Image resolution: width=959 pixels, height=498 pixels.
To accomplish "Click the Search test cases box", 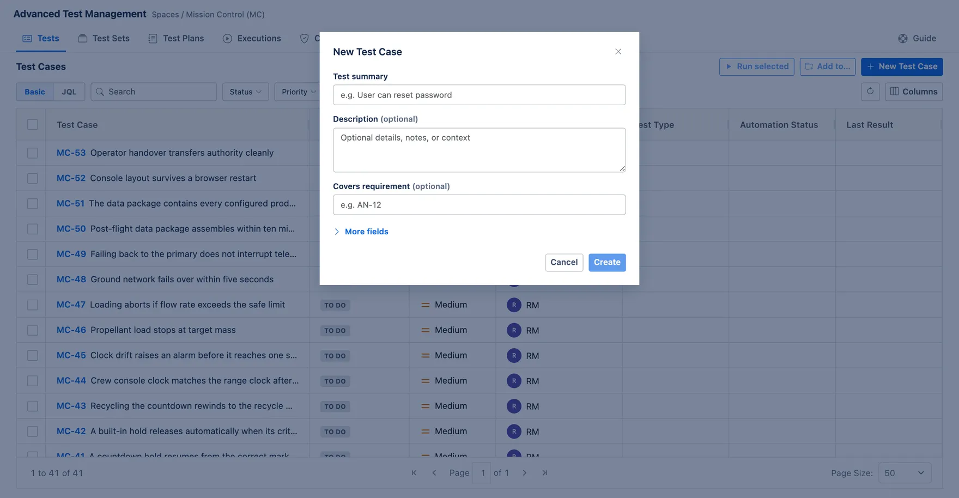I will click(154, 92).
